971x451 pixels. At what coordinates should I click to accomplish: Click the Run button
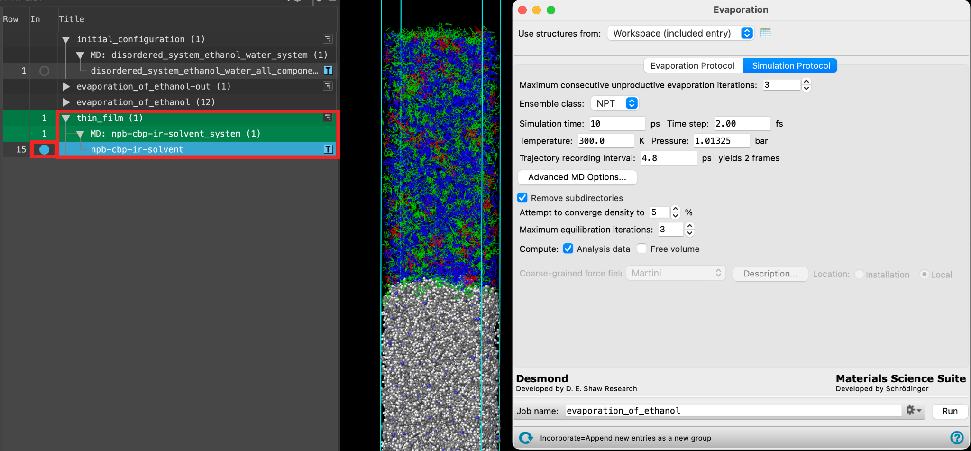pos(950,411)
